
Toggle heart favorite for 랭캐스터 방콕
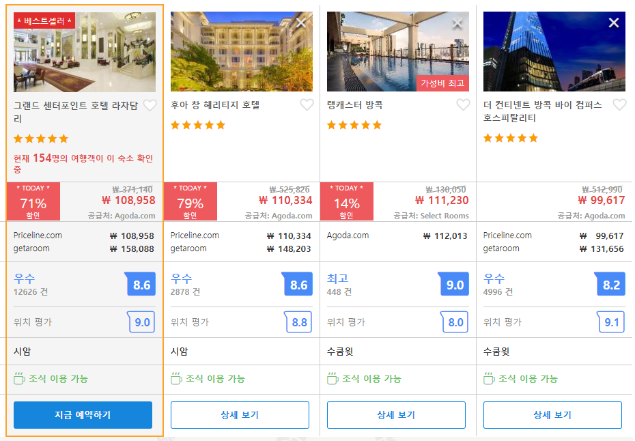pos(463,104)
